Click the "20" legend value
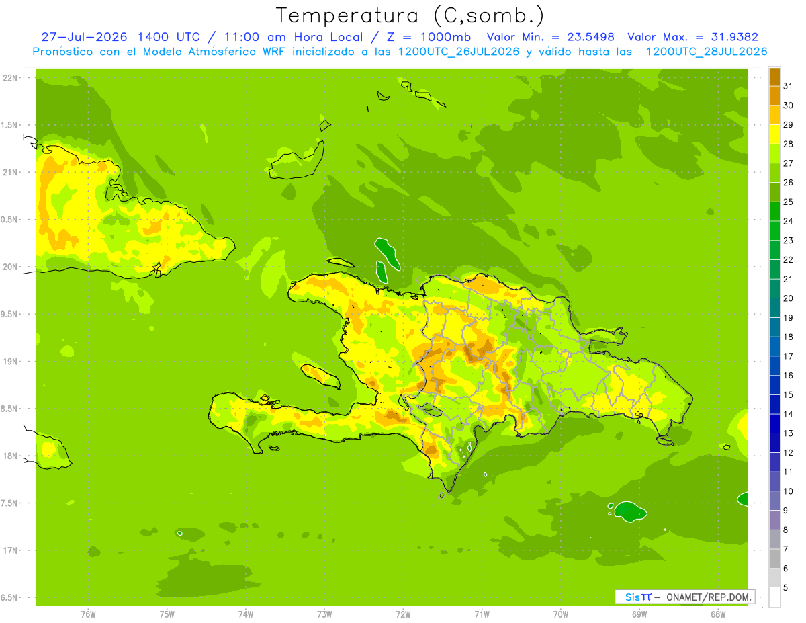 point(788,298)
